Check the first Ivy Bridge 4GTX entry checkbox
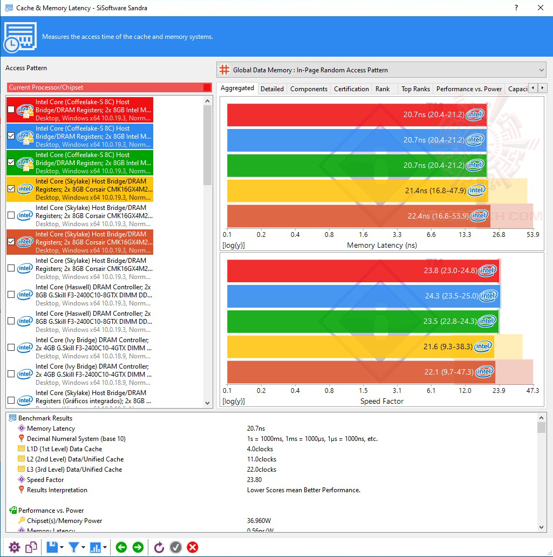Screen dimensions: 553x557 click(x=11, y=348)
